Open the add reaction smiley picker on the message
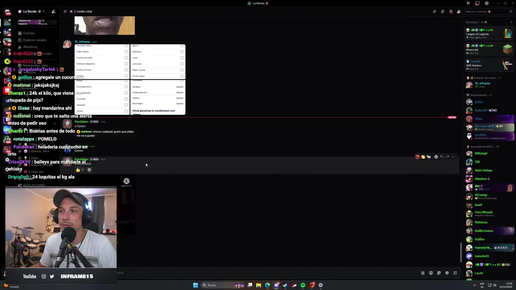The image size is (516, 290). [x=436, y=157]
